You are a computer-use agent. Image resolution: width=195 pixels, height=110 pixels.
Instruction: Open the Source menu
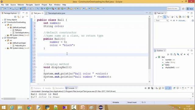click(x=13, y=5)
